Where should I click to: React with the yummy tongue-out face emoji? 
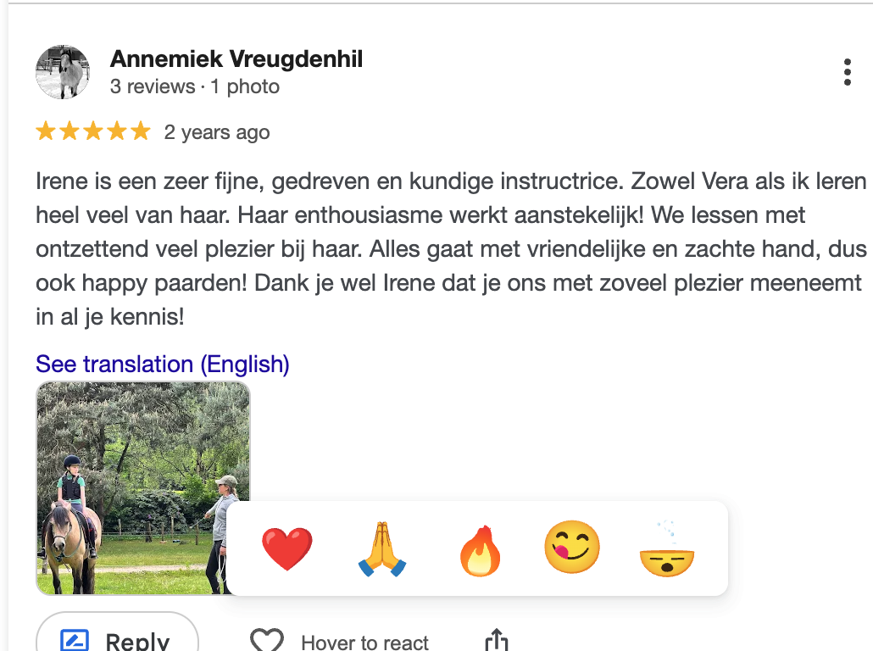(x=572, y=547)
